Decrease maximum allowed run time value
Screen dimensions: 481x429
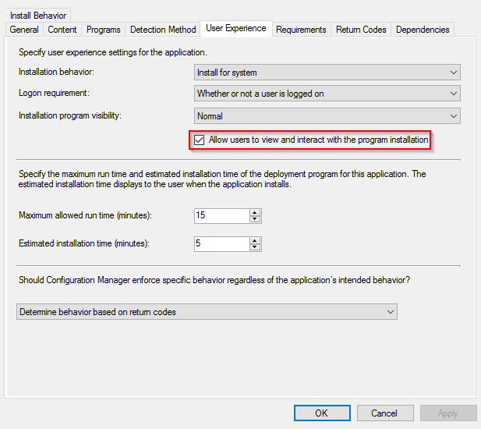pyautogui.click(x=256, y=219)
